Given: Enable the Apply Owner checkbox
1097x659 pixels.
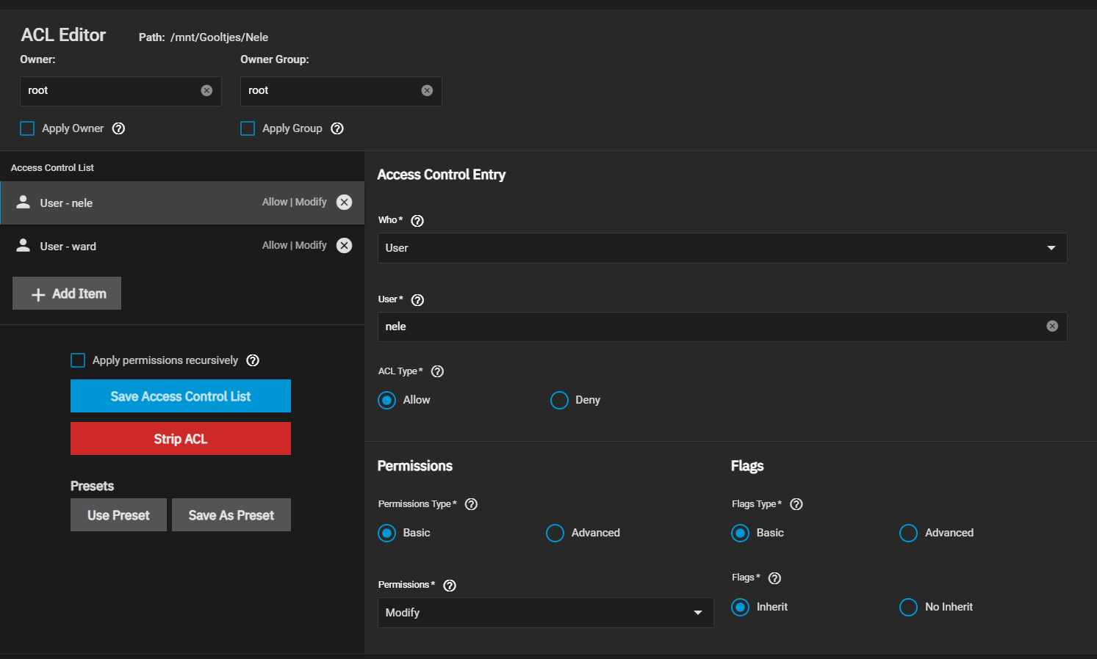Looking at the screenshot, I should click(x=27, y=128).
